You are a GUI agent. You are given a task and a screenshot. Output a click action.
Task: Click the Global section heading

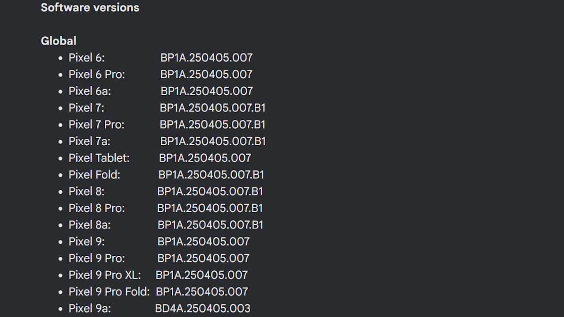coord(59,41)
